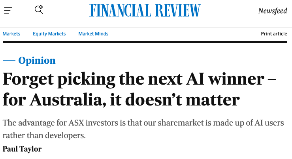Click the thick black divider bar

(145, 42)
